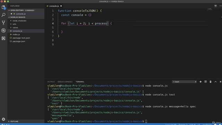The height and width of the screenshot is (125, 222).
Task: Click the JS file icon on the console.js editor tab
Action: click(48, 6)
